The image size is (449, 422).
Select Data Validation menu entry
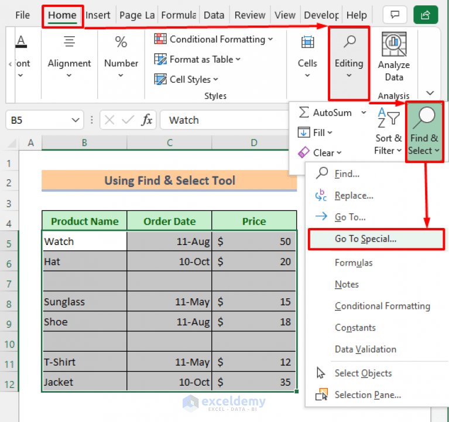[x=365, y=349]
